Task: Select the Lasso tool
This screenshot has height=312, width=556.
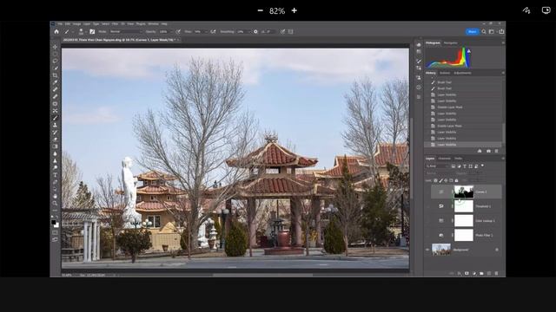Action: pos(55,61)
